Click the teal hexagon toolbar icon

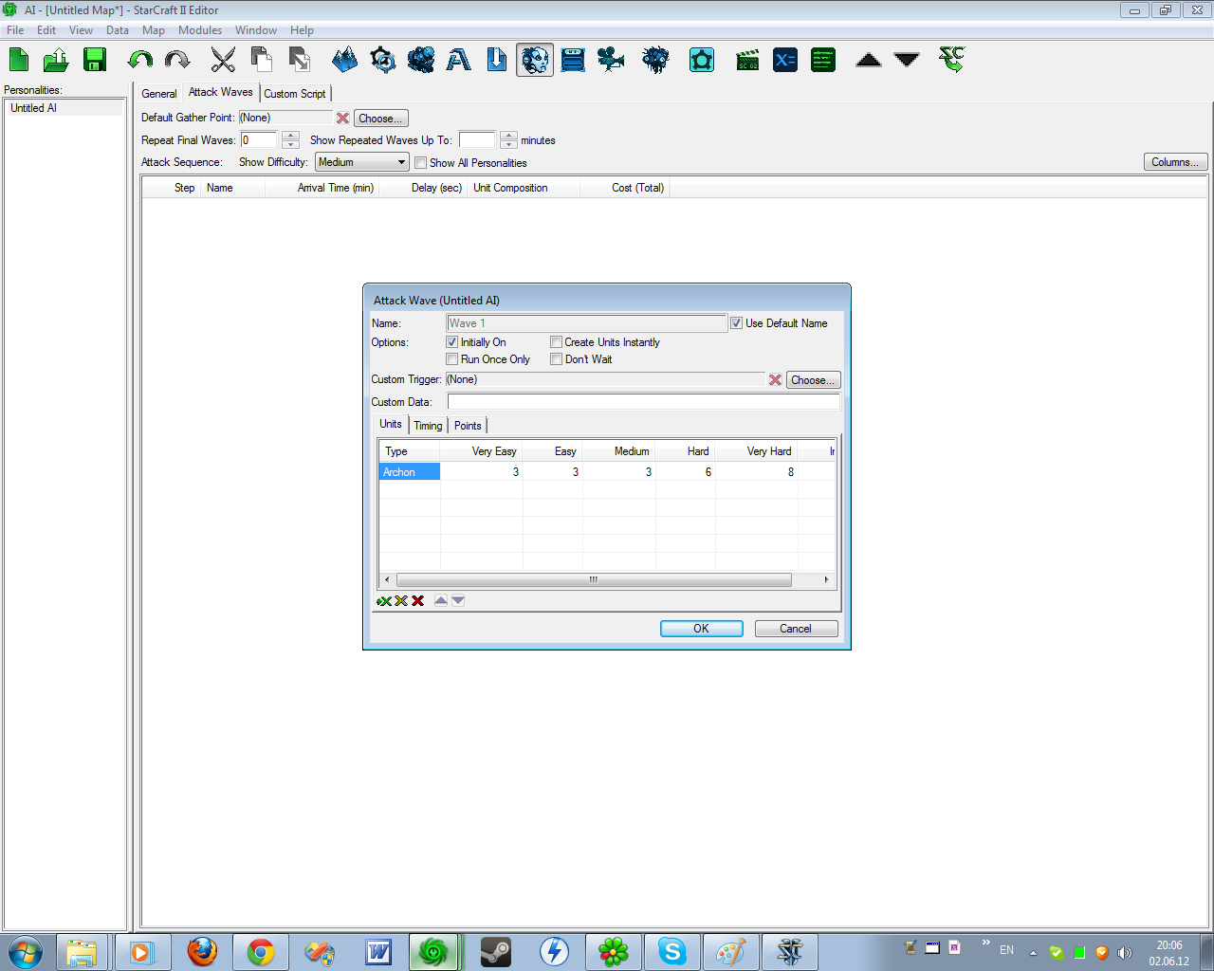click(702, 60)
